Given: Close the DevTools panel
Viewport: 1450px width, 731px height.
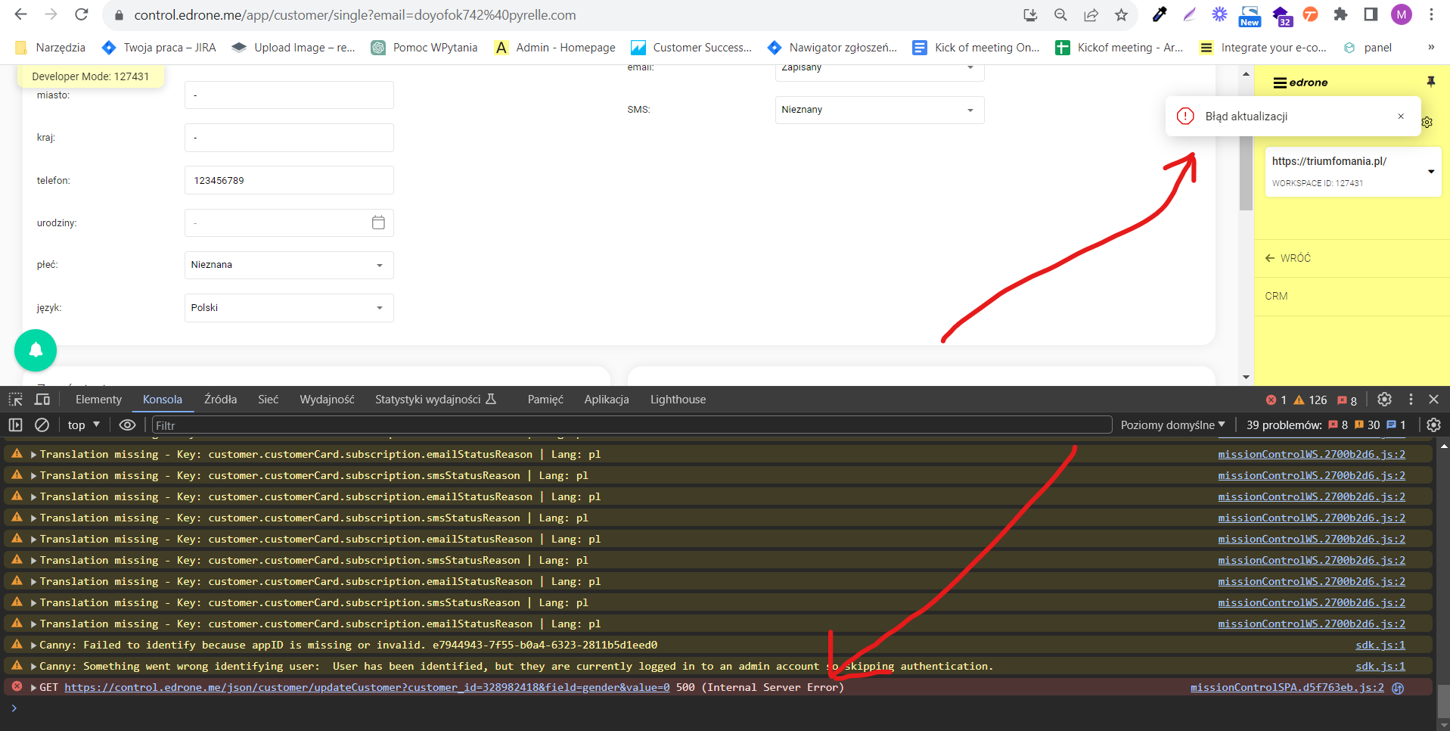Looking at the screenshot, I should click(x=1433, y=400).
